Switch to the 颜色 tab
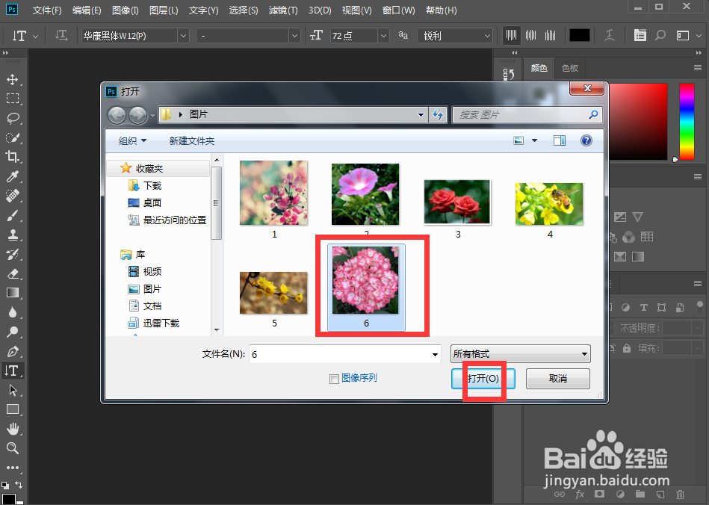This screenshot has height=505, width=709. (539, 68)
